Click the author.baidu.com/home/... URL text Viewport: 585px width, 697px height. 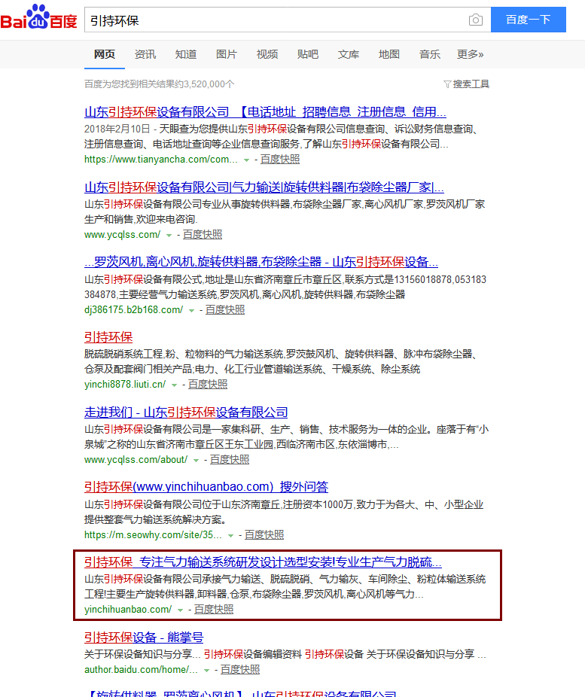tap(142, 669)
